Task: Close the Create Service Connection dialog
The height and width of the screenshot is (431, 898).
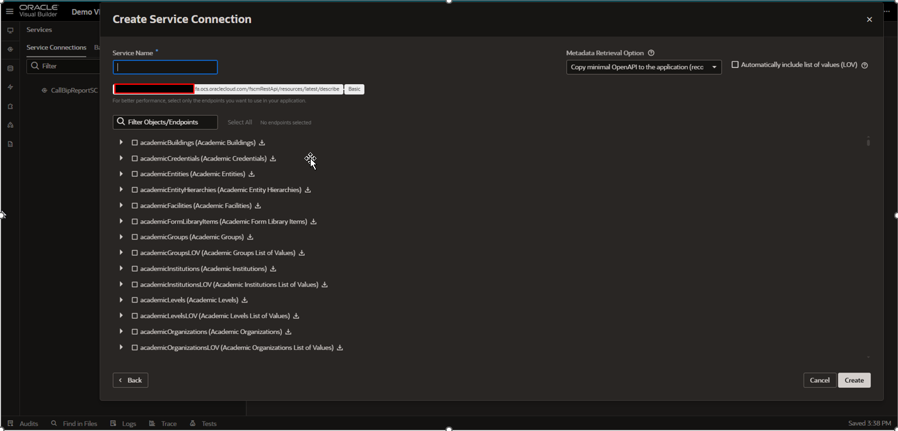Action: [x=869, y=20]
